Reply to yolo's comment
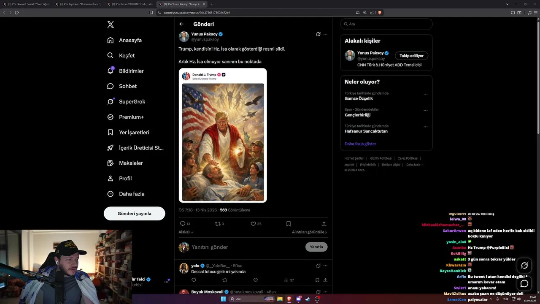540x304 pixels. point(194,280)
